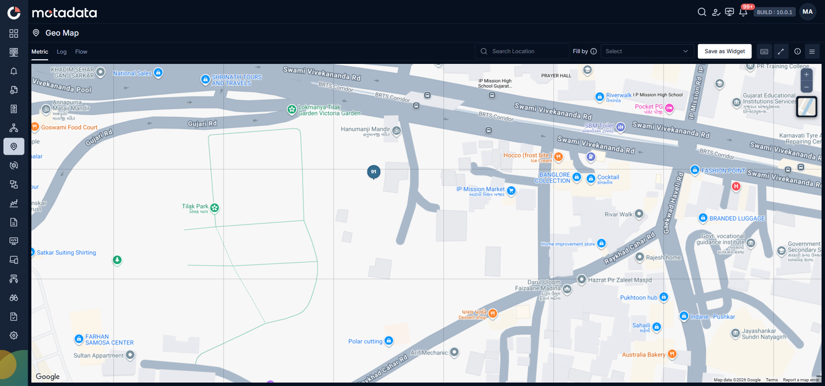825x386 pixels.
Task: Open notifications bell with 99+ badge
Action: coord(743,12)
